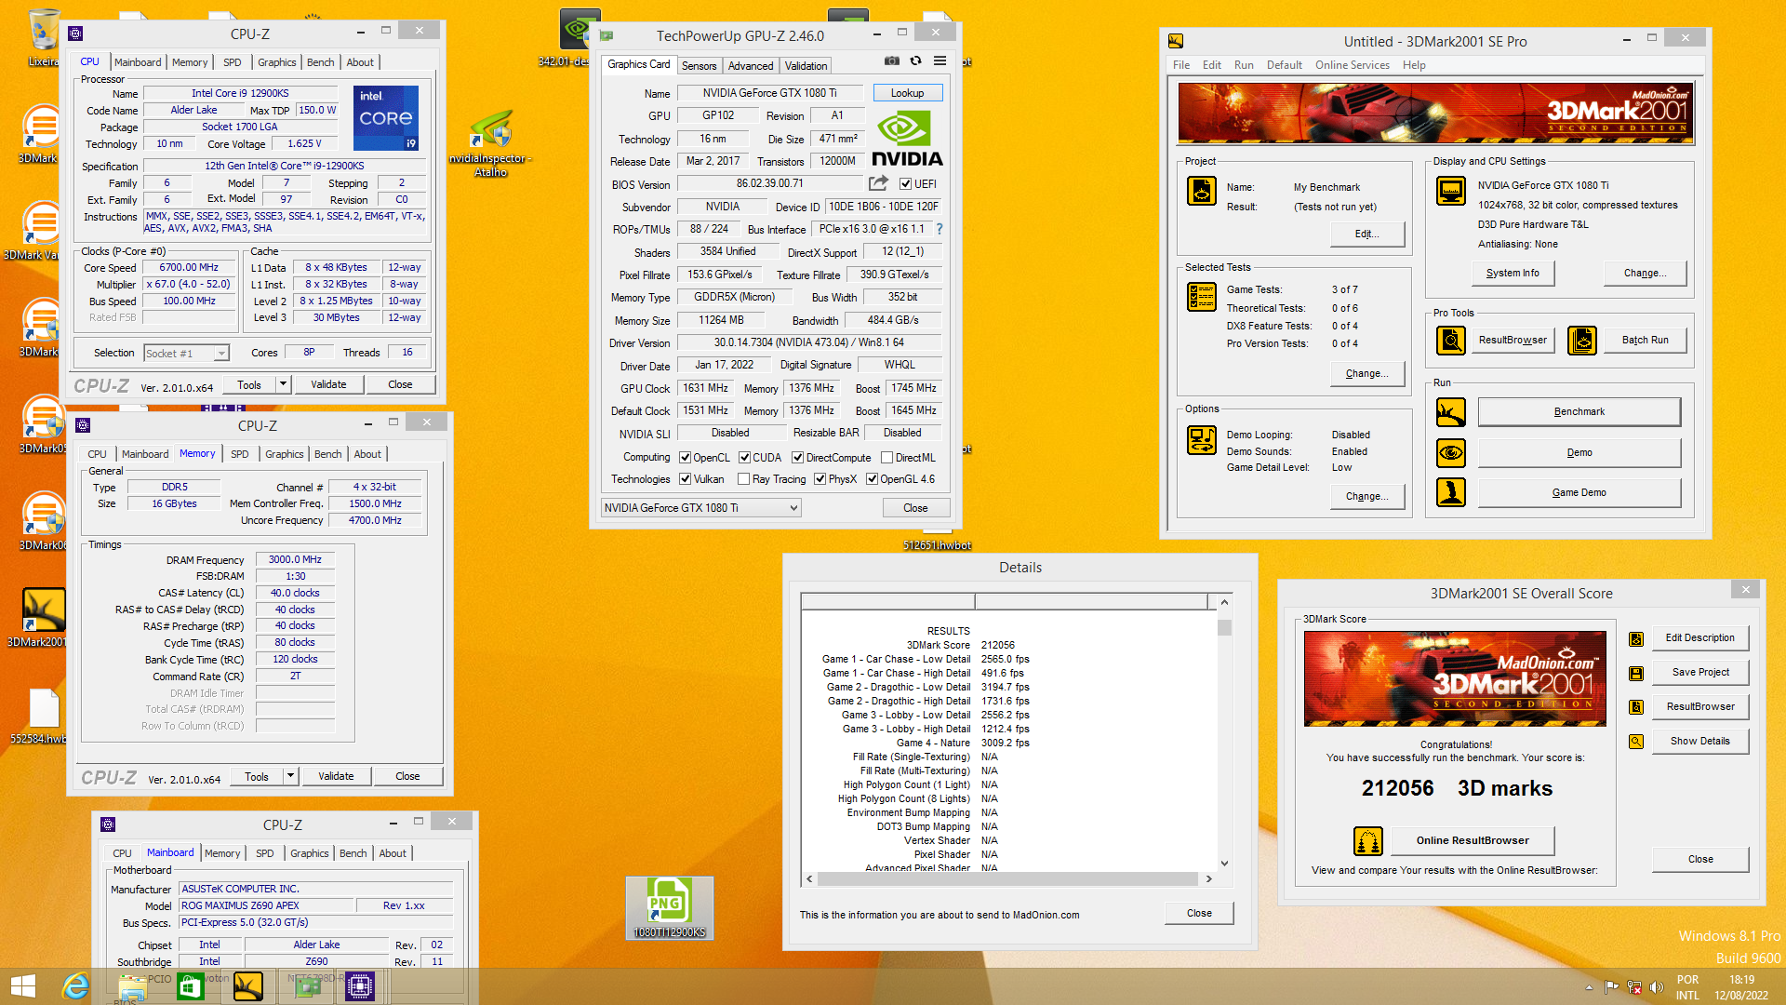Open File menu in 3DMark2001

(1181, 65)
